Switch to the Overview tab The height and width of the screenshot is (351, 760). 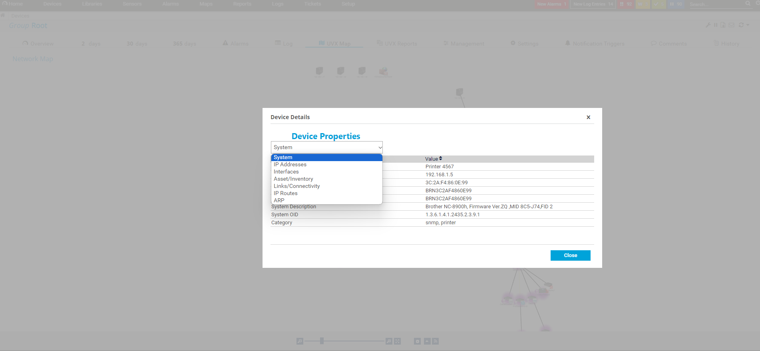(x=38, y=44)
